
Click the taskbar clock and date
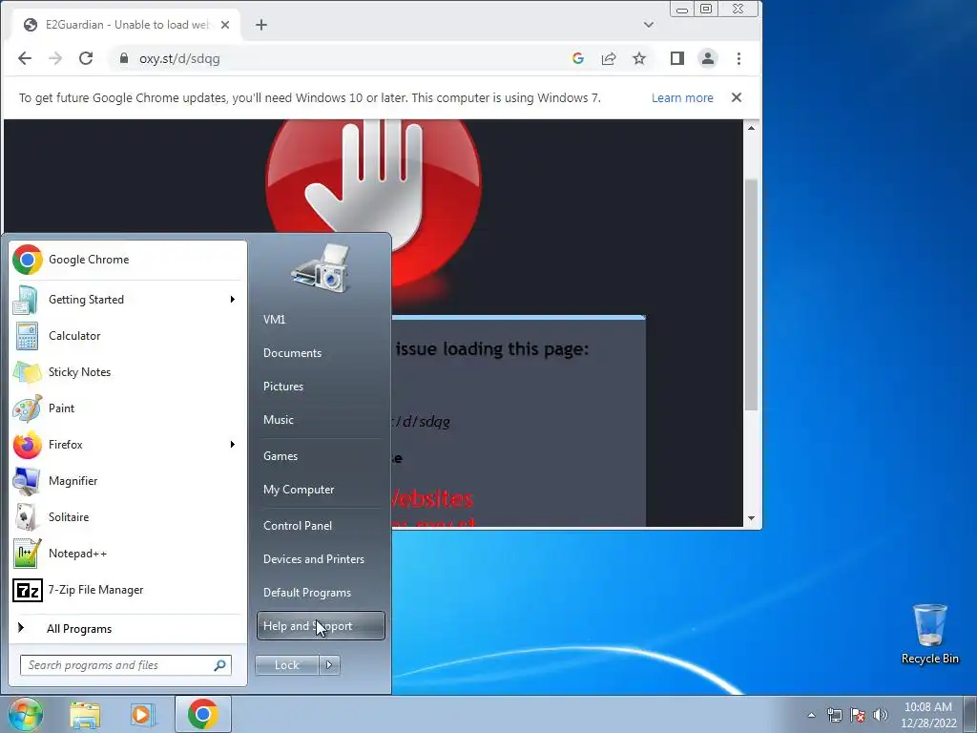928,715
